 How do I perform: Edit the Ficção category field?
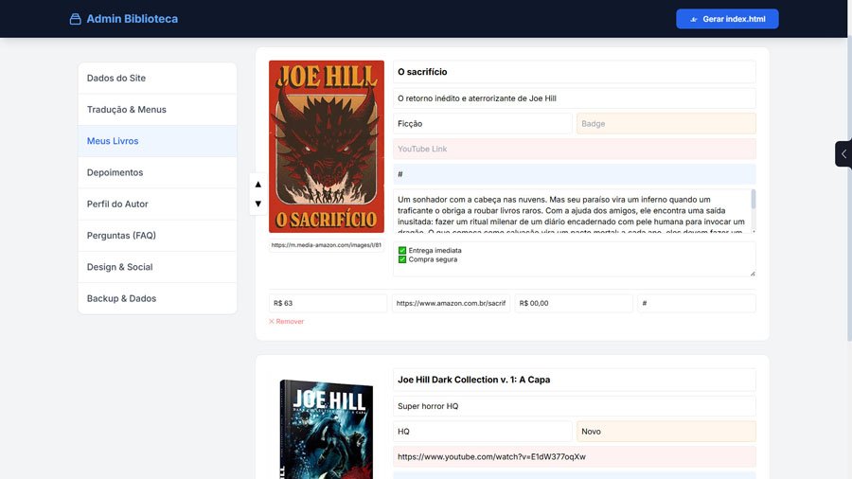pyautogui.click(x=483, y=124)
